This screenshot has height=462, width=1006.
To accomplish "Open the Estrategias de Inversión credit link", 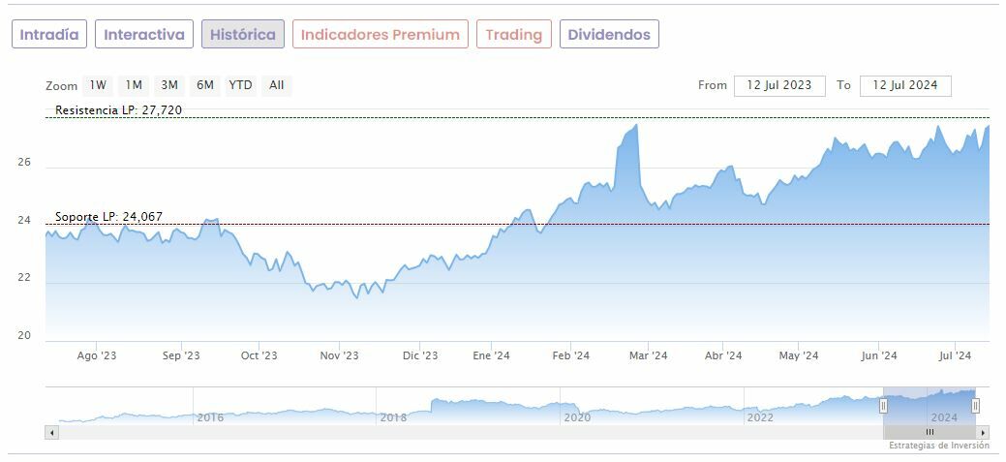I will [x=939, y=446].
